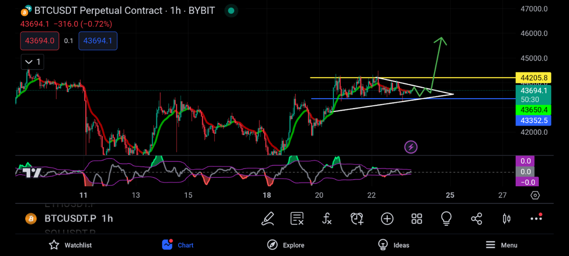Click the lightbulb icon in chart toolbar
This screenshot has width=569, height=256.
(x=446, y=219)
